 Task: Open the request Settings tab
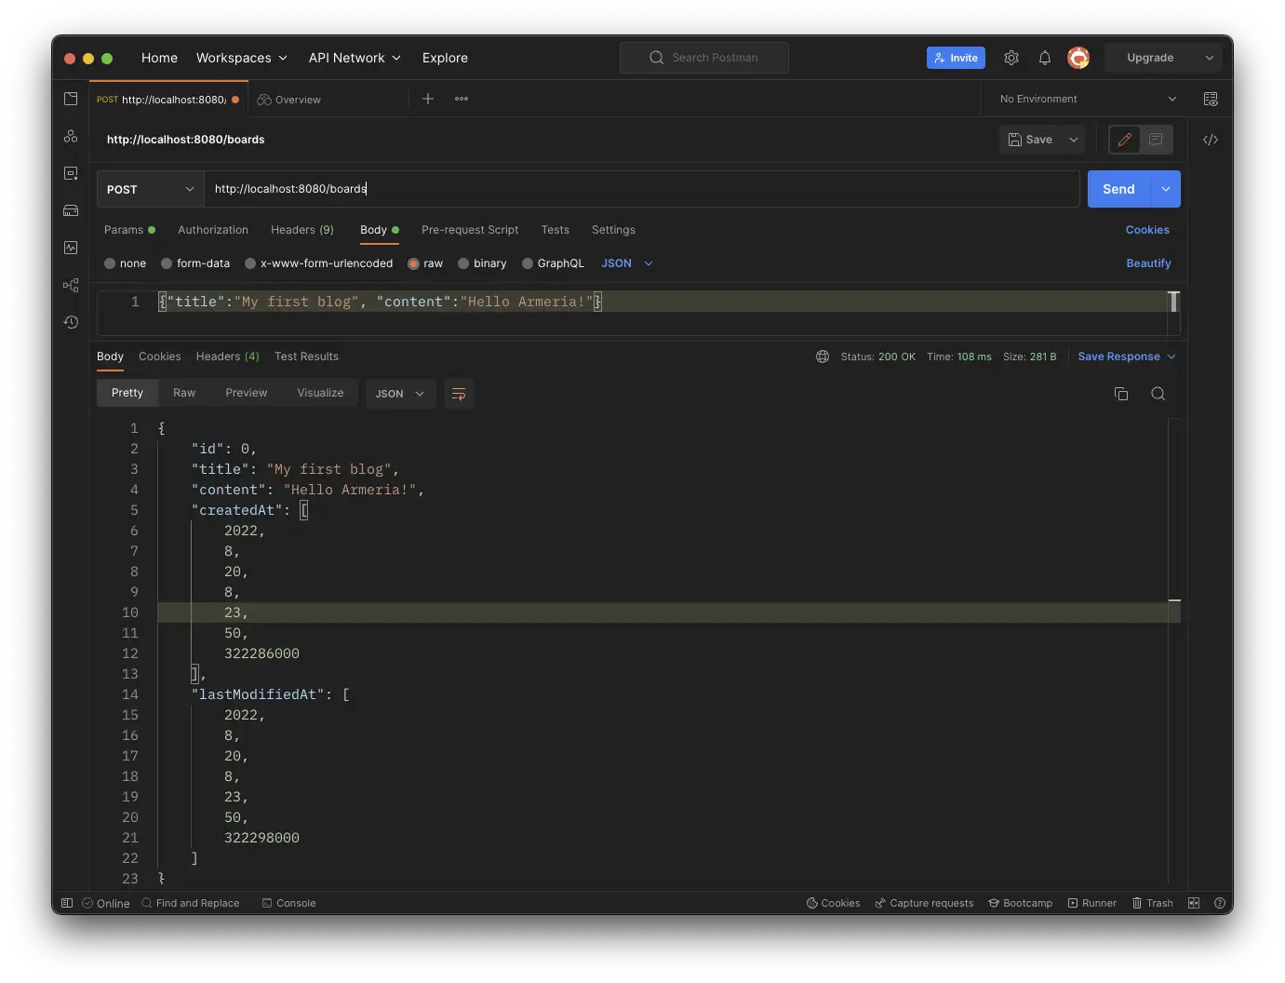[x=614, y=230]
